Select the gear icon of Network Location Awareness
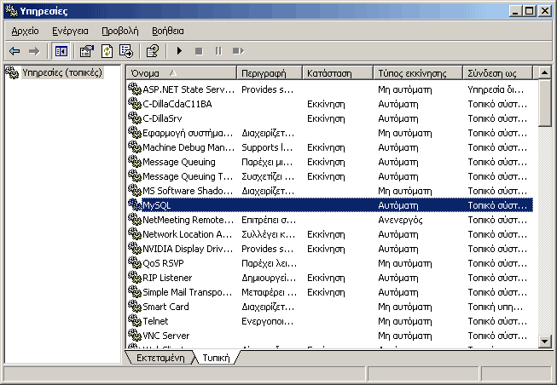Viewport: 557px width, 385px height. [135, 234]
